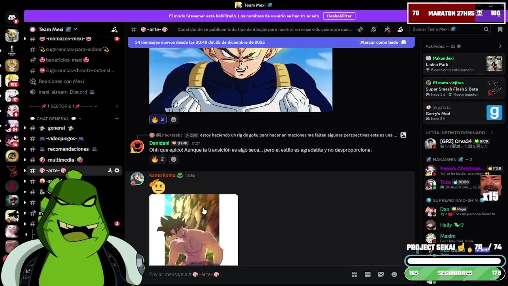The width and height of the screenshot is (508, 286).
Task: Open the Goku artwork image attachment
Action: [194, 230]
